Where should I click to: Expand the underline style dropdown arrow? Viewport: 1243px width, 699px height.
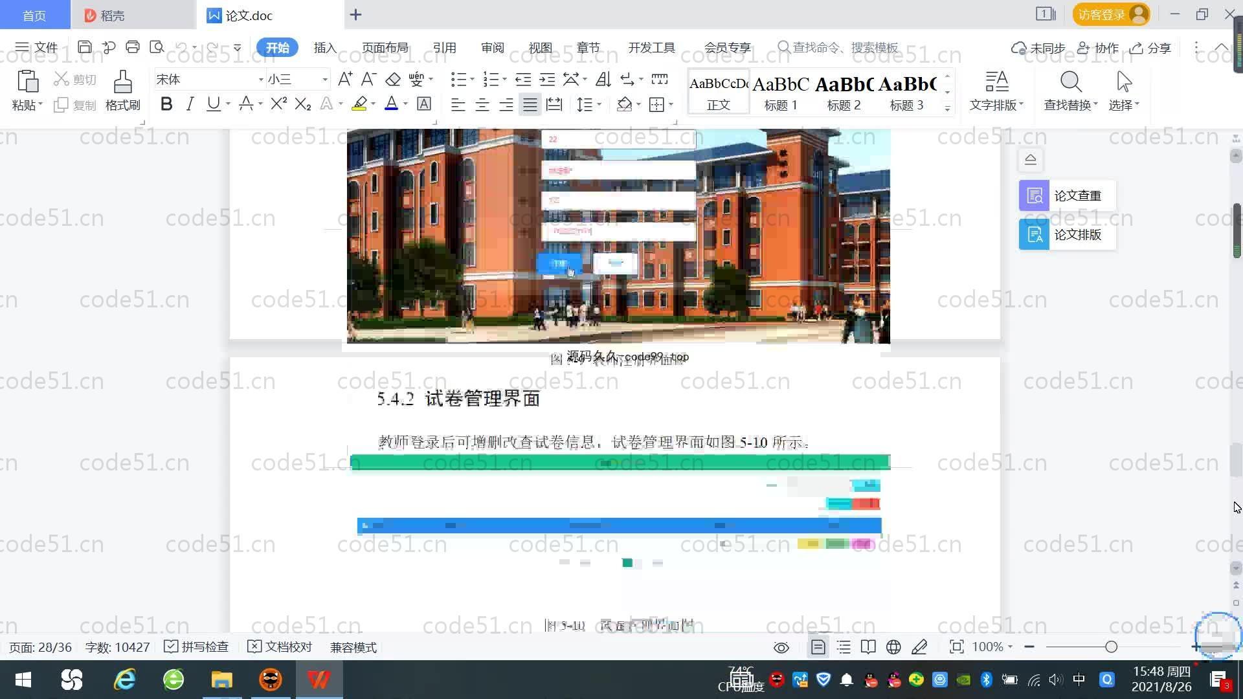(228, 104)
